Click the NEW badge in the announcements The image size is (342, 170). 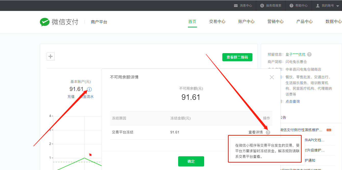pyautogui.click(x=329, y=130)
